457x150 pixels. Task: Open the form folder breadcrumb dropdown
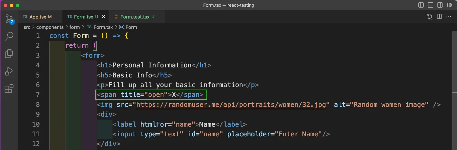74,27
